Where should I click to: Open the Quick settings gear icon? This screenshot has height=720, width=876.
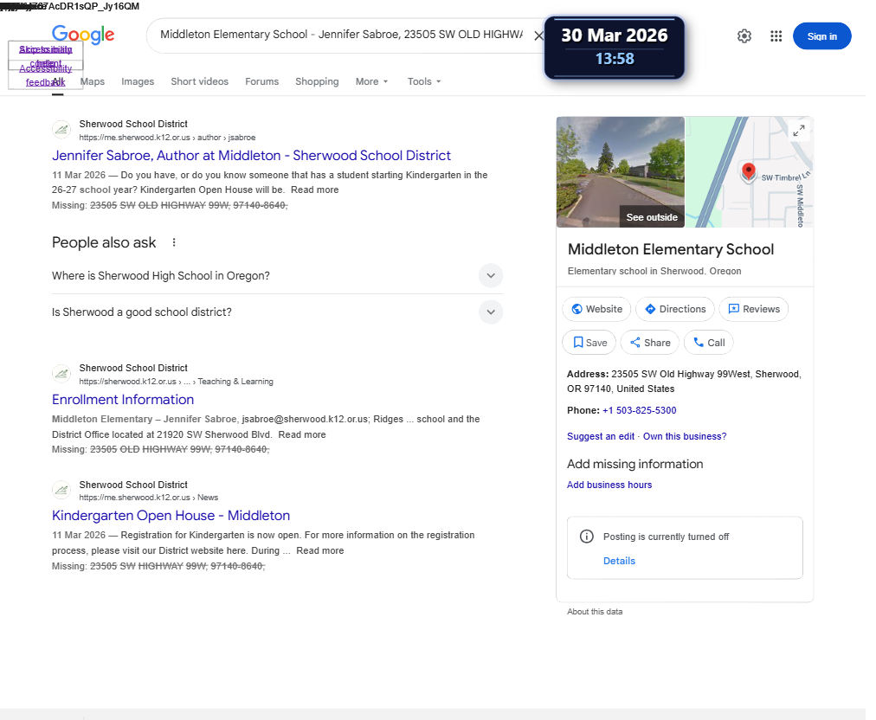744,36
